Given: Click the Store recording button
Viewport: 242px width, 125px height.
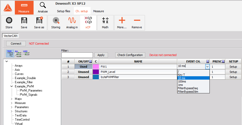Looking at the screenshot, I should pos(9,23).
